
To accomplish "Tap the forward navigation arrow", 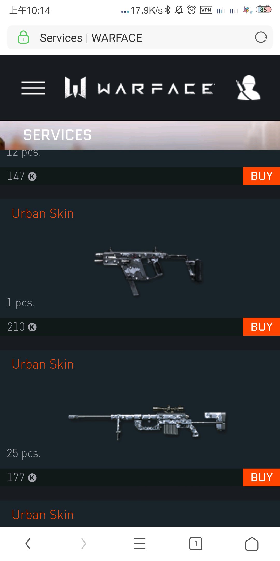I will click(83, 544).
